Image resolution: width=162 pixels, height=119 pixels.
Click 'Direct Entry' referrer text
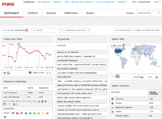(9, 108)
